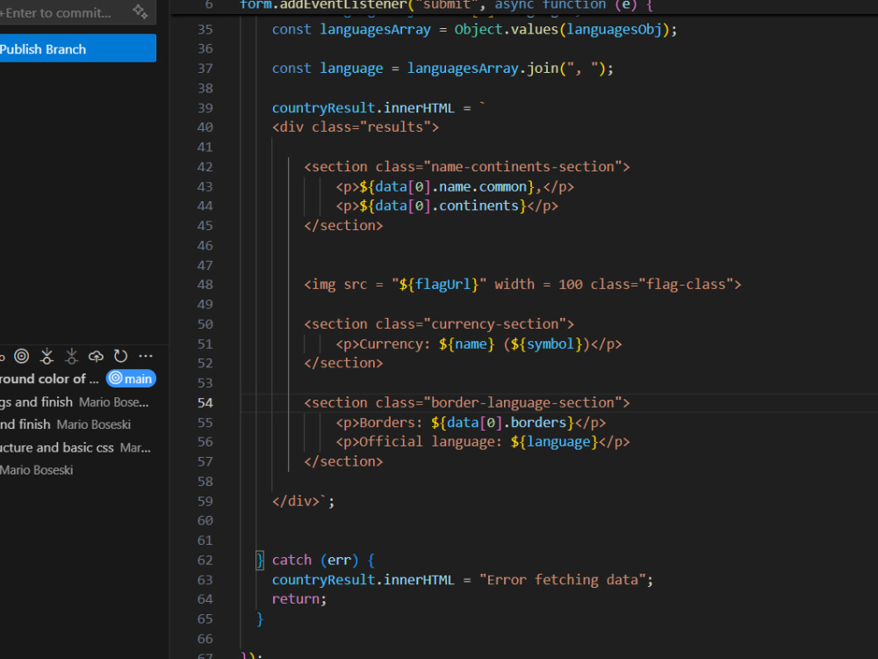Screen dimensions: 878x659
Task: Click 'Official language:' text on line 56
Action: (430, 442)
